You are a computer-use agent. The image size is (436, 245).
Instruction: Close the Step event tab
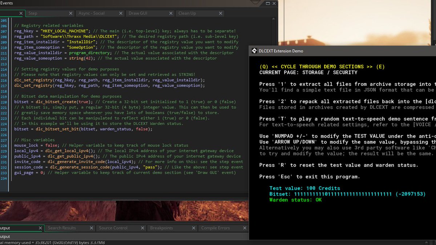tap(71, 13)
